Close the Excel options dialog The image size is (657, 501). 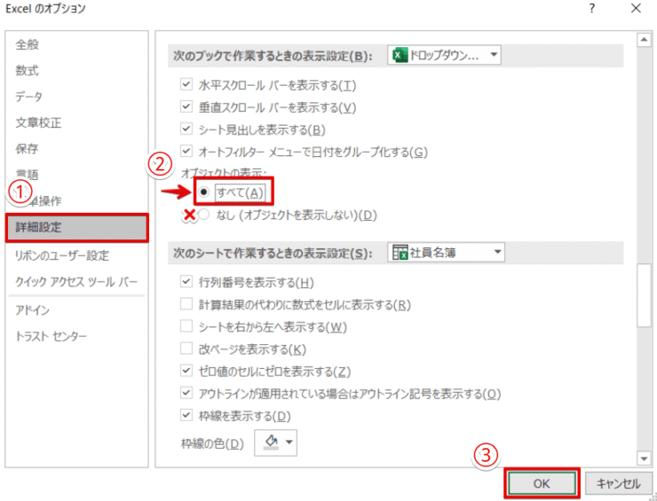(x=636, y=8)
